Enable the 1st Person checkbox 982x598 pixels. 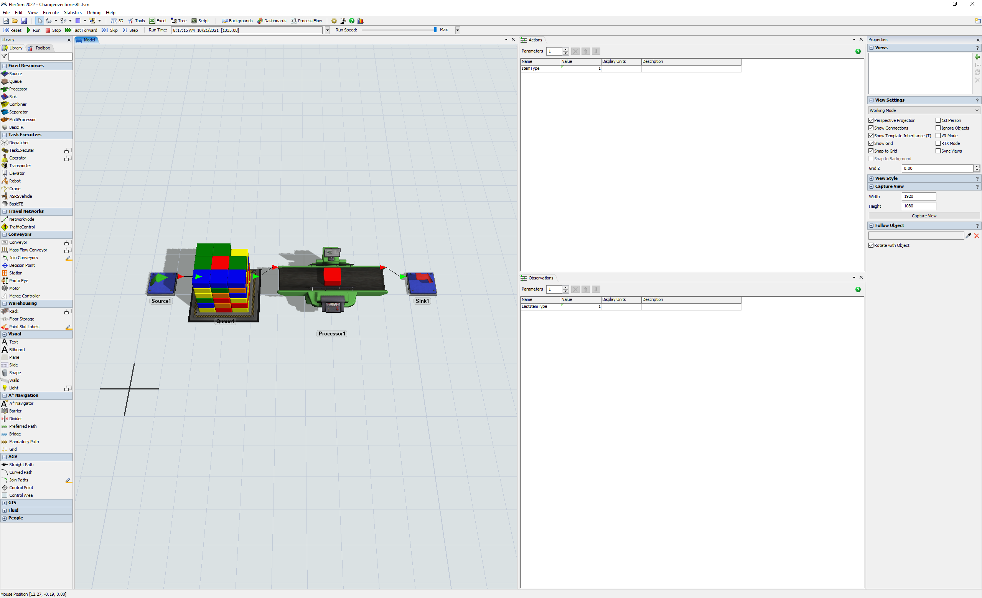click(938, 120)
